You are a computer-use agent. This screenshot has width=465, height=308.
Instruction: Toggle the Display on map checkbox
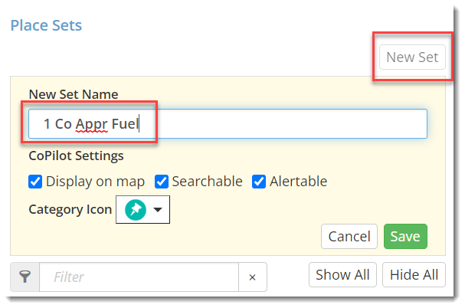34,182
